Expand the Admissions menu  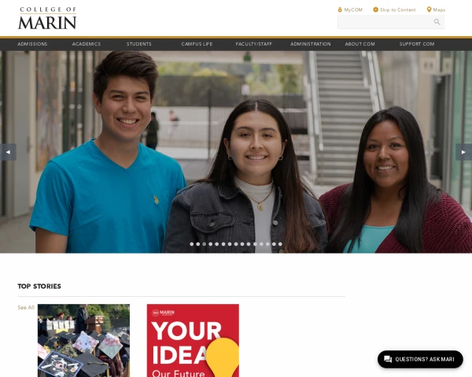(x=32, y=44)
